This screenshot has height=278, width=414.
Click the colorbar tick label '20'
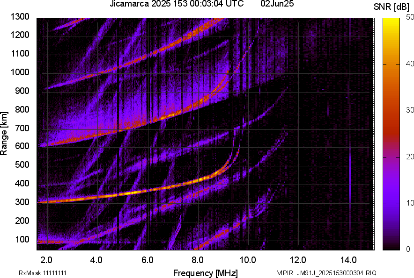click(410, 157)
